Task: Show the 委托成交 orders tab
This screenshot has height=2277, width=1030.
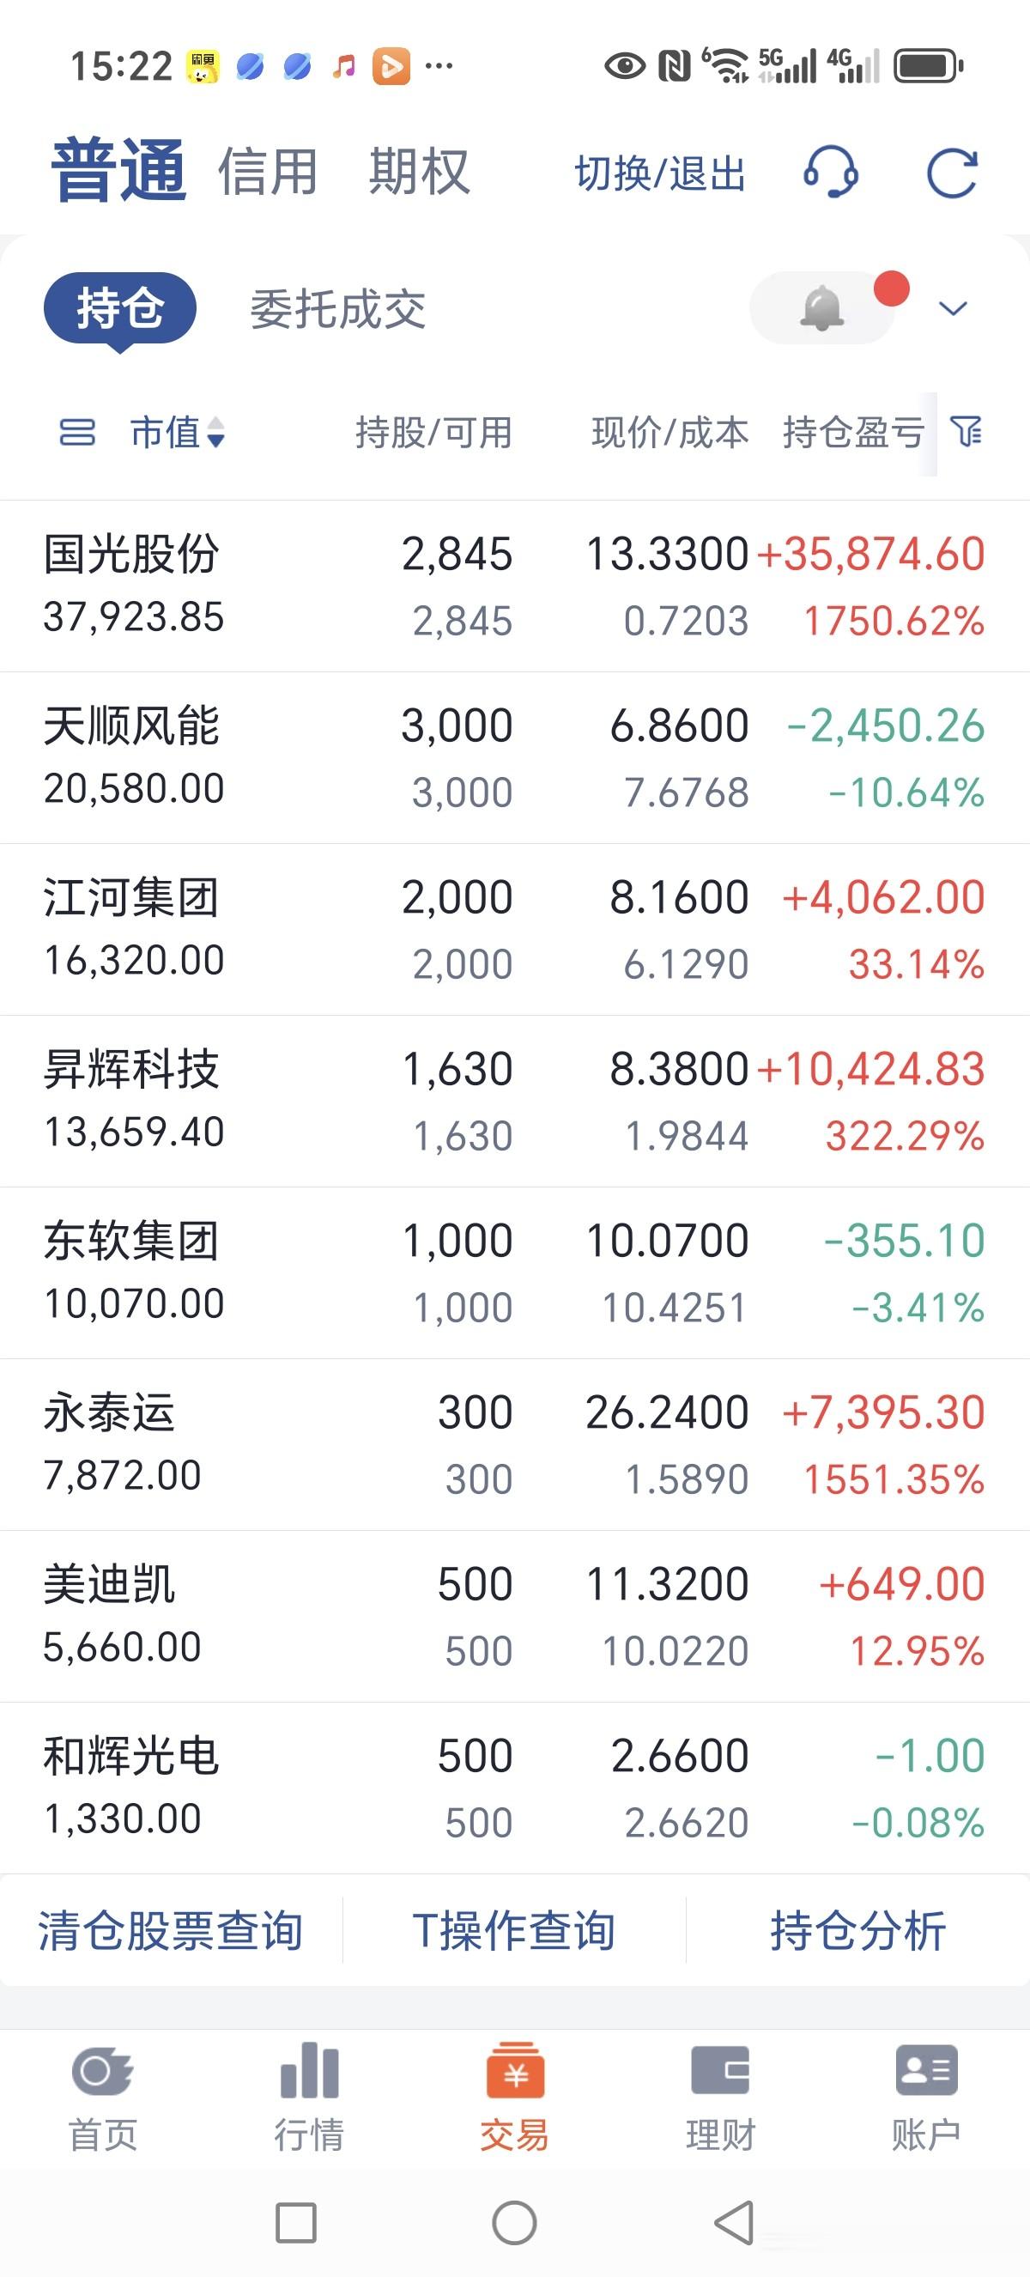Action: tap(337, 309)
